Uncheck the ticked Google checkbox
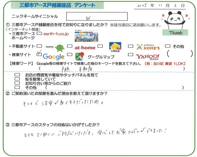The width and height of the screenshot is (197, 157). pos(39,54)
